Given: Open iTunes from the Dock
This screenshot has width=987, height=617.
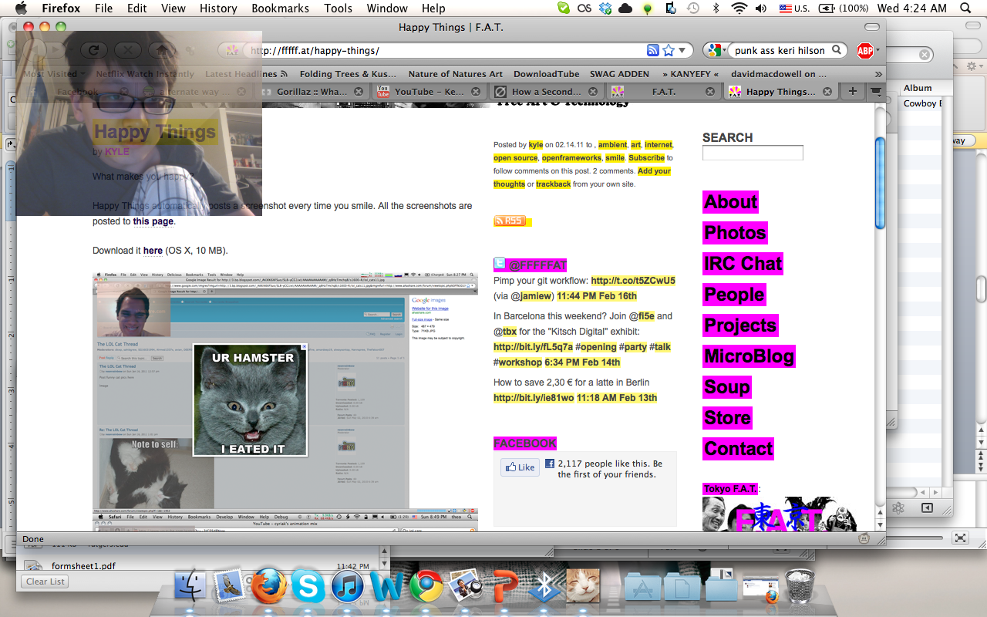Looking at the screenshot, I should click(347, 588).
